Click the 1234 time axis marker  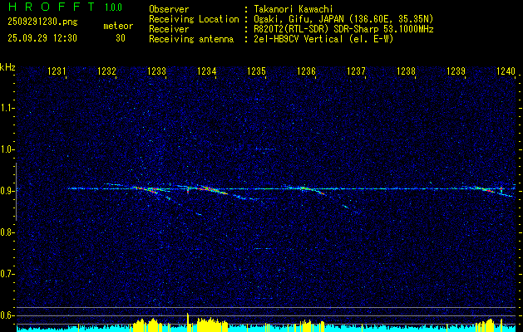point(207,71)
